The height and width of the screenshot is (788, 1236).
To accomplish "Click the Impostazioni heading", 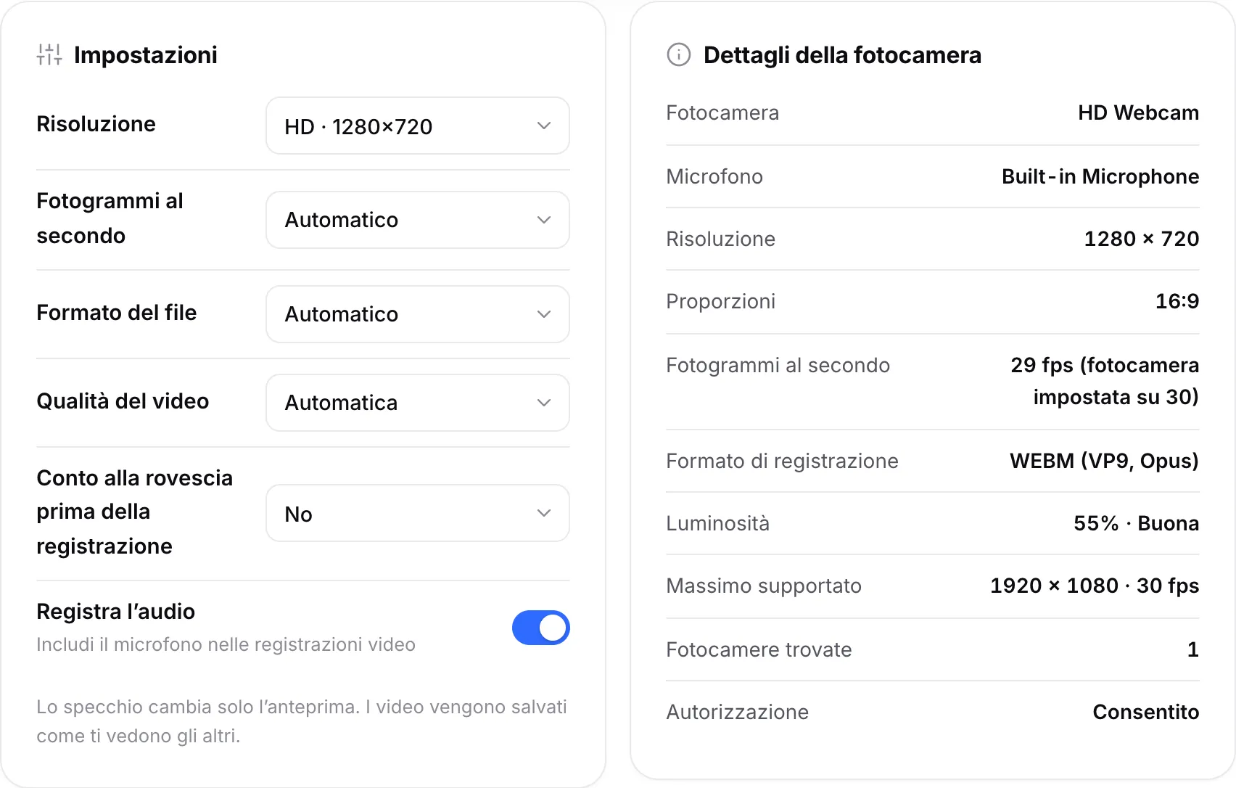I will coord(146,55).
